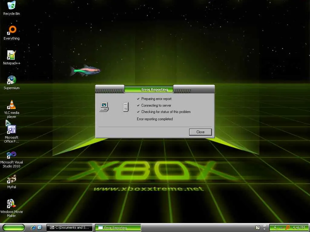Click the fish tray icon in notification area
This screenshot has width=310, height=232.
tap(282, 228)
